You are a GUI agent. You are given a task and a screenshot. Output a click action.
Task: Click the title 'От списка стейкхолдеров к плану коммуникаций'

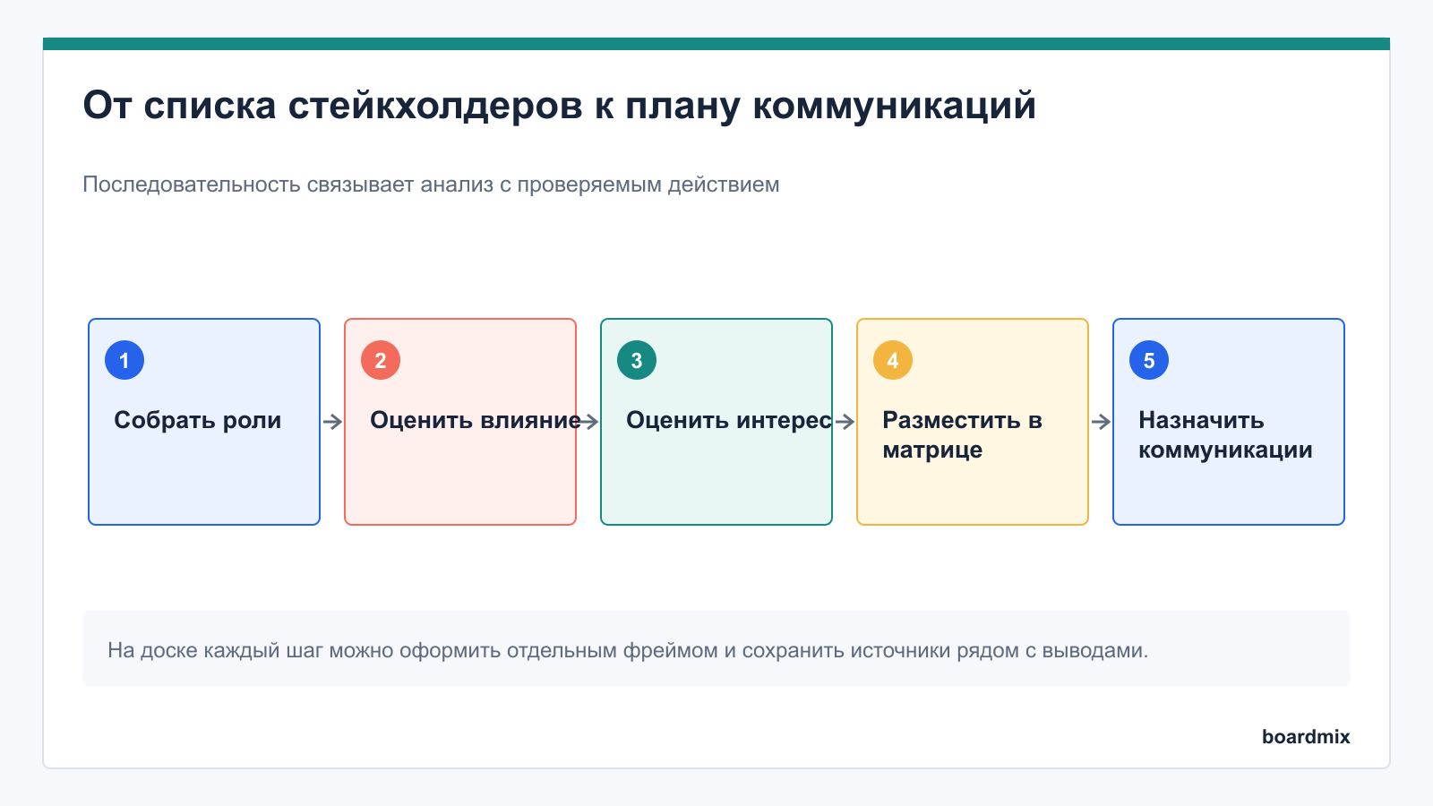(560, 106)
